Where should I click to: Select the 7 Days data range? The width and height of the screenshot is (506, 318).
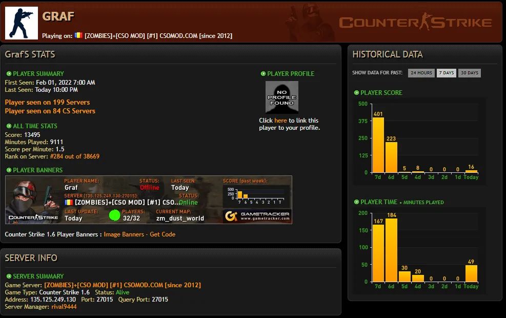(447, 73)
